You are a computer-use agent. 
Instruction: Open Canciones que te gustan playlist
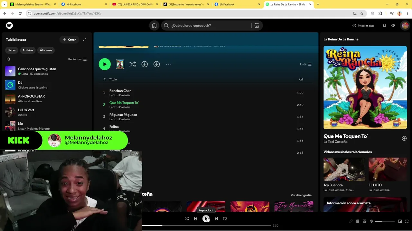[x=47, y=71]
